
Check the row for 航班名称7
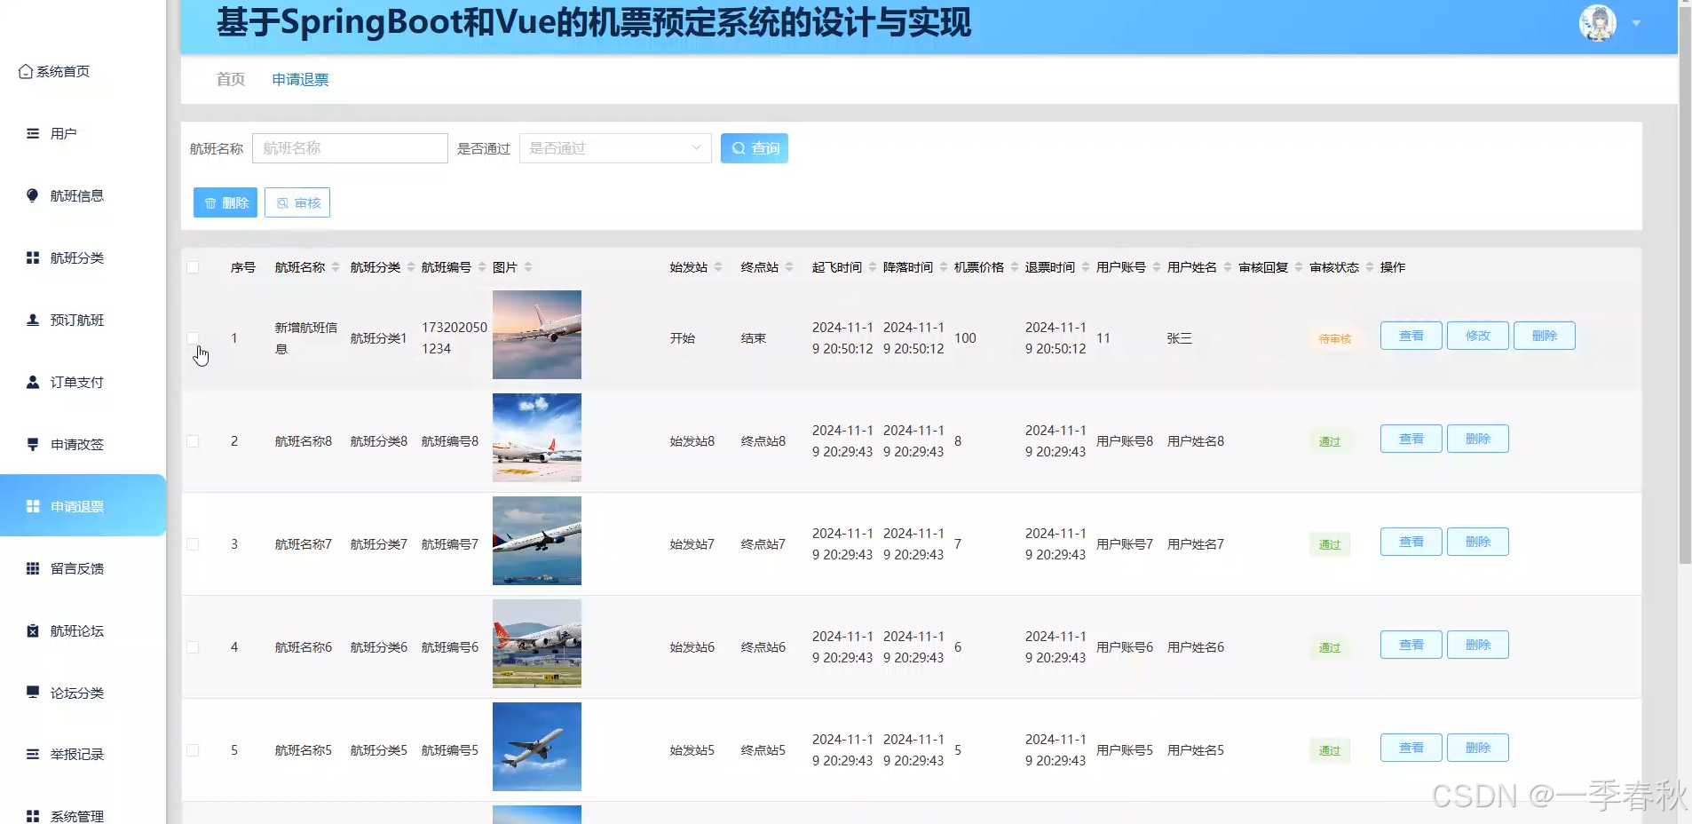pyautogui.click(x=193, y=544)
